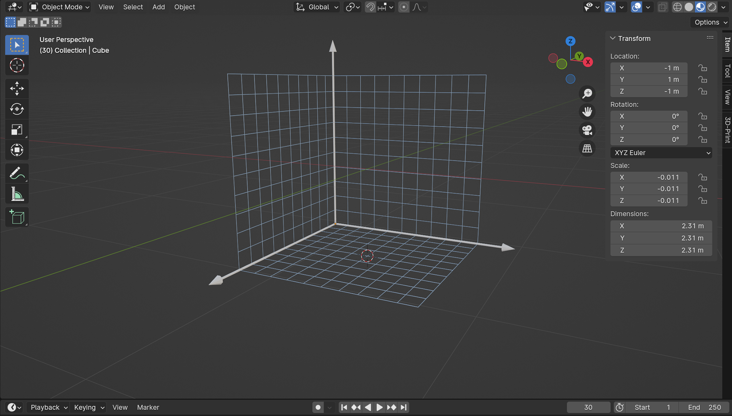Select the Measure tool

pos(17,194)
